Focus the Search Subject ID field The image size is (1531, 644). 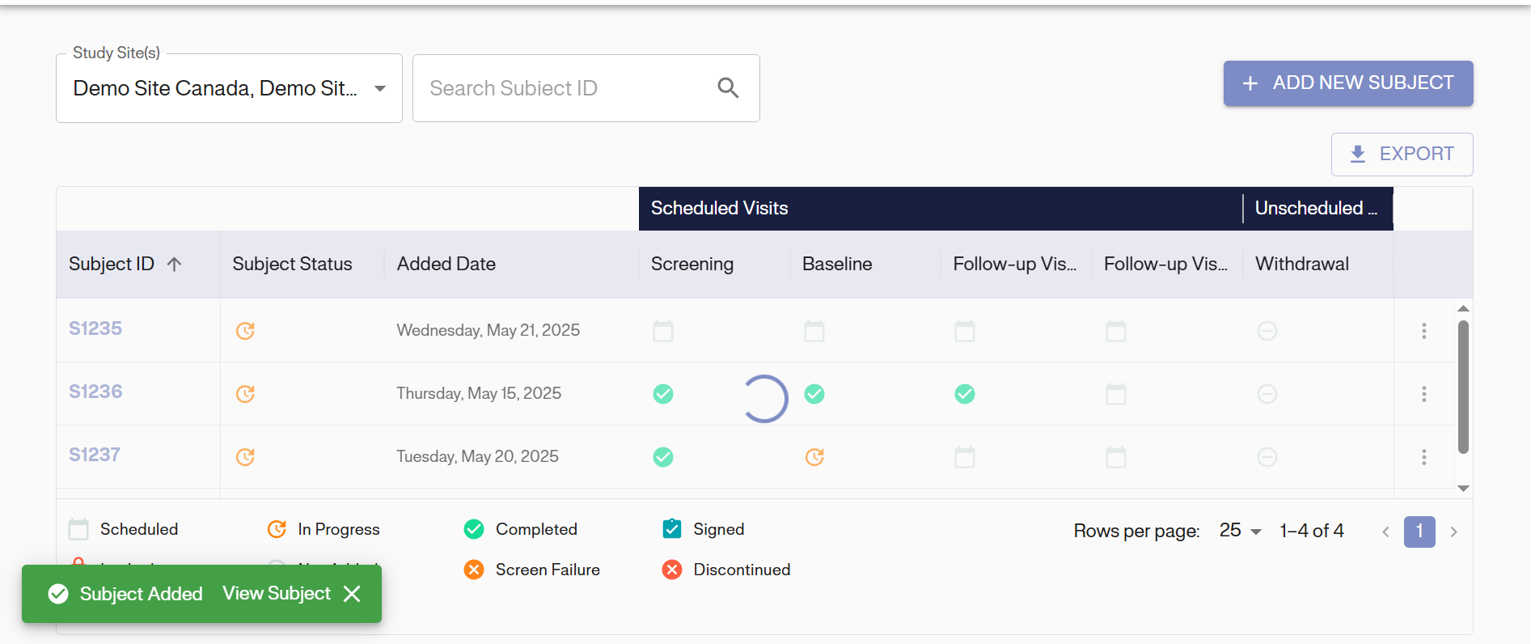566,88
